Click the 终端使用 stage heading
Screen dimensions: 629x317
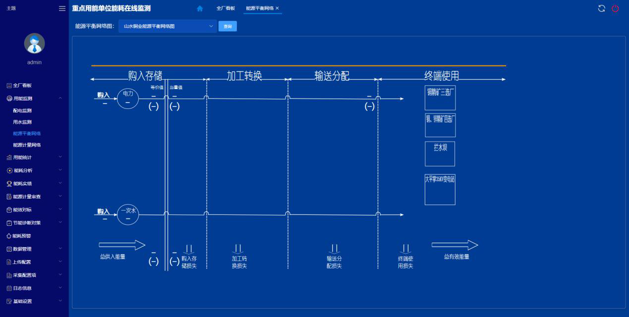coord(442,76)
